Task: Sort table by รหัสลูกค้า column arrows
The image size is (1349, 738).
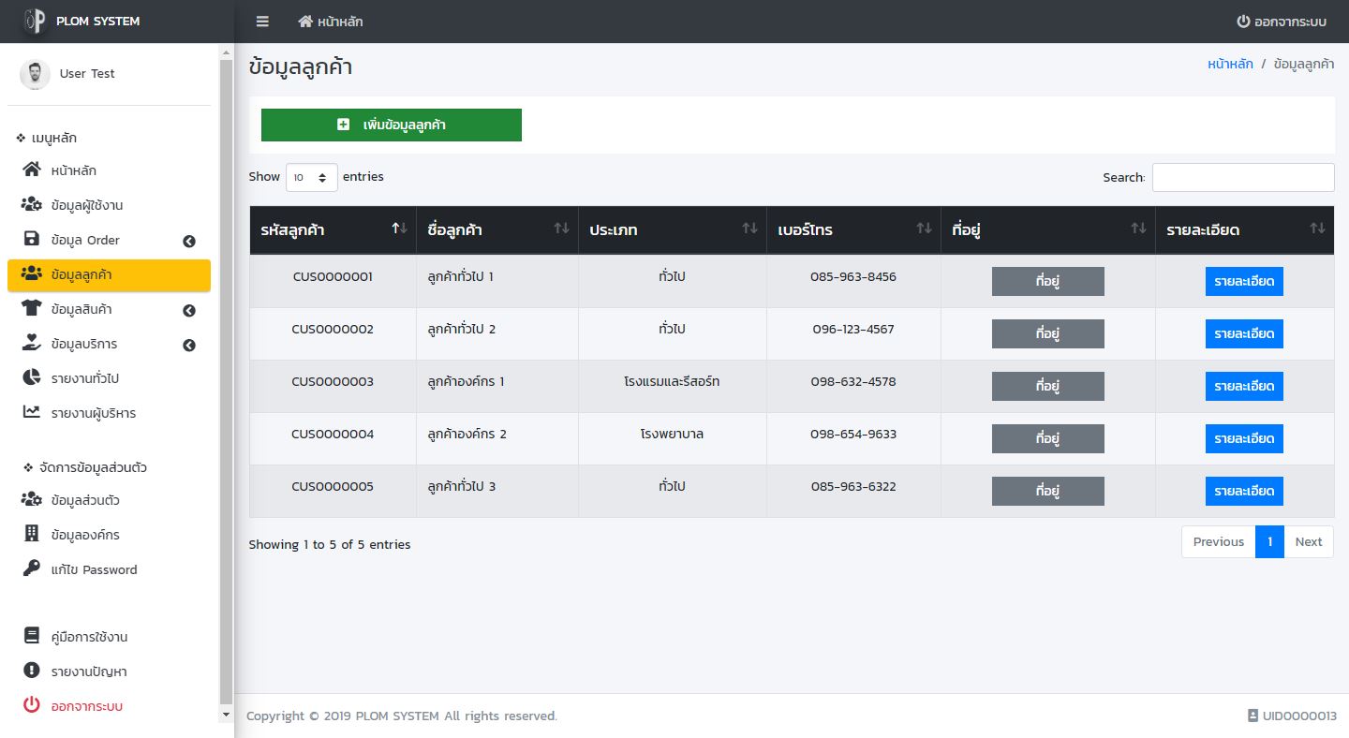Action: click(399, 229)
